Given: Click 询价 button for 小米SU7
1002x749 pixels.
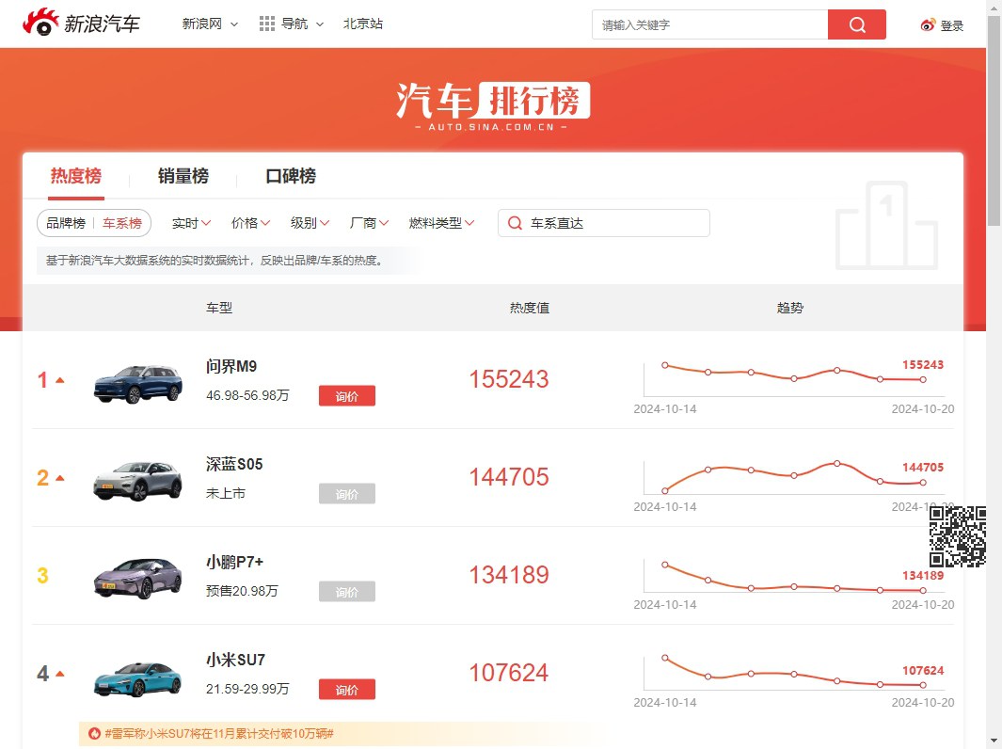Looking at the screenshot, I should tap(347, 690).
